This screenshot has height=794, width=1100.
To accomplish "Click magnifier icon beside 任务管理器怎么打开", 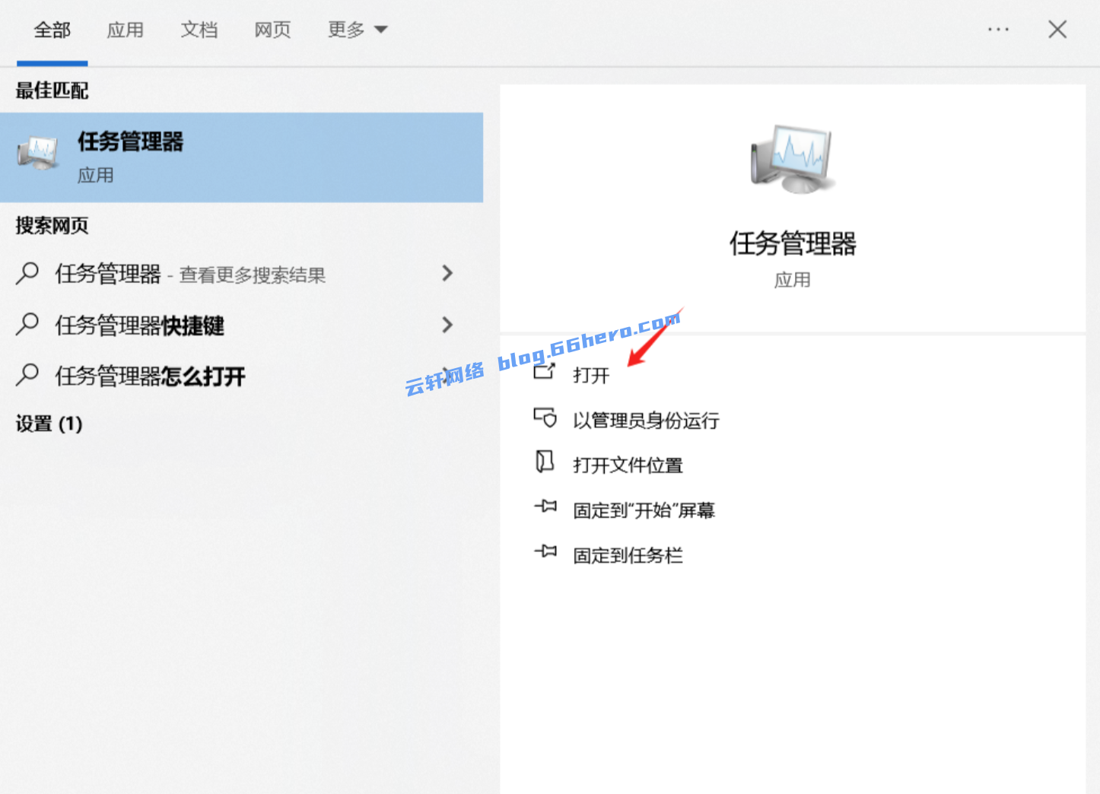I will [x=27, y=375].
